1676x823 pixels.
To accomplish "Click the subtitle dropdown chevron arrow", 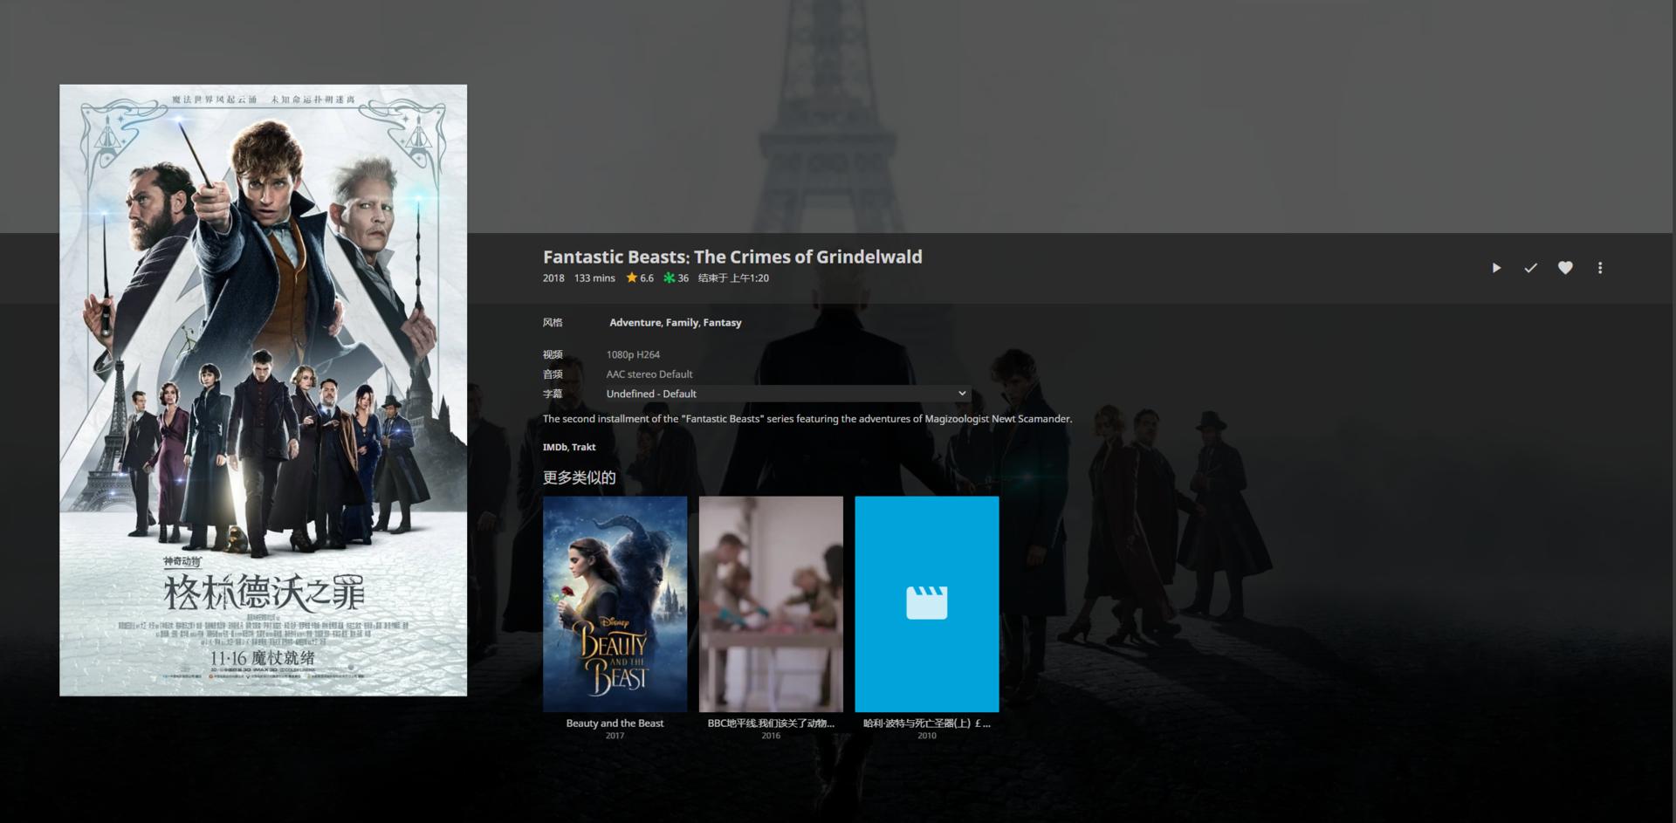I will pyautogui.click(x=962, y=394).
